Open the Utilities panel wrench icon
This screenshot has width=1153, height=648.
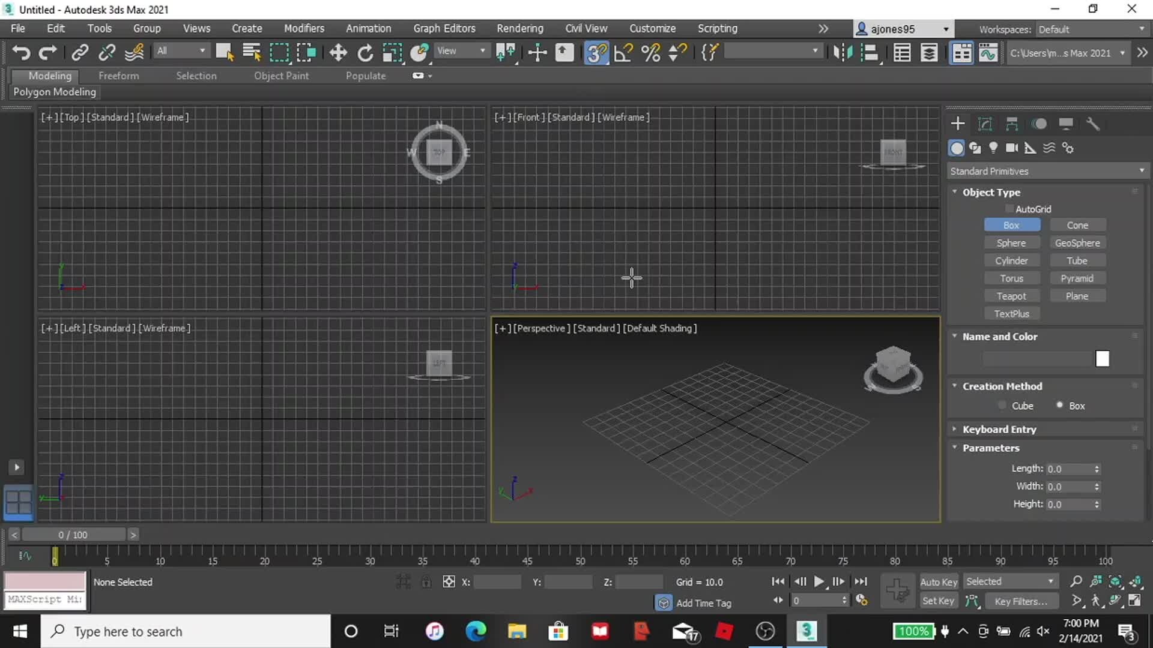coord(1093,124)
